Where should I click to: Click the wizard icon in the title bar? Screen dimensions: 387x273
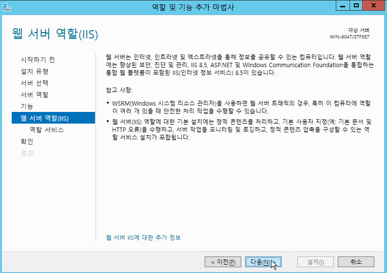[x=7, y=7]
